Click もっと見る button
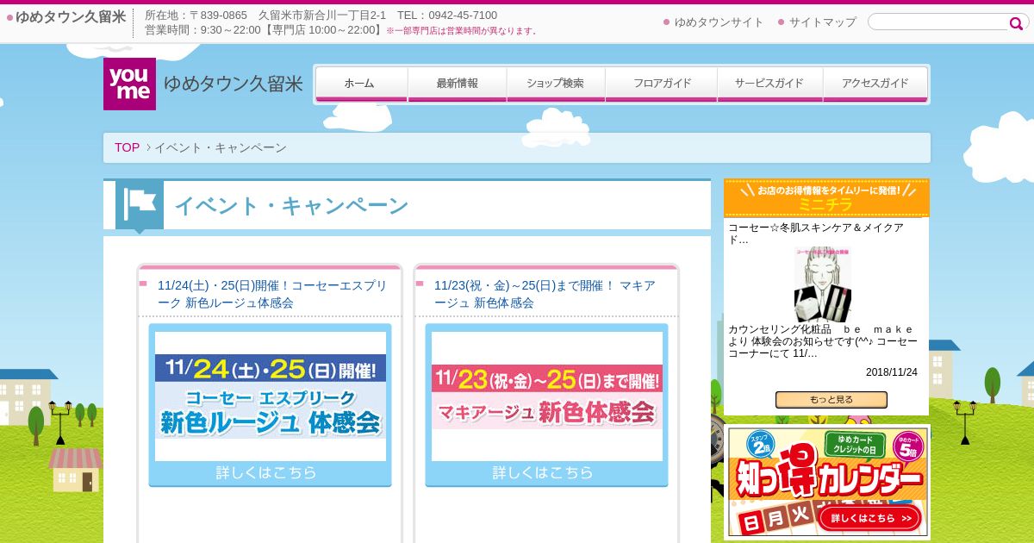The image size is (1034, 543). click(831, 400)
